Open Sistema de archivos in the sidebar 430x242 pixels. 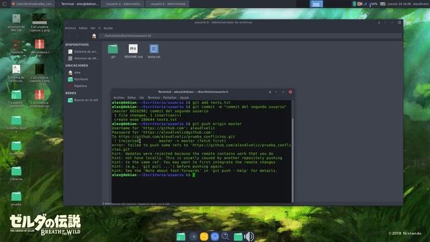pos(83,52)
